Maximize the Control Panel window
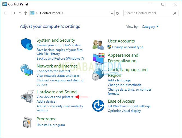Screen dimensions: 182x138 pyautogui.click(x=163, y=4)
